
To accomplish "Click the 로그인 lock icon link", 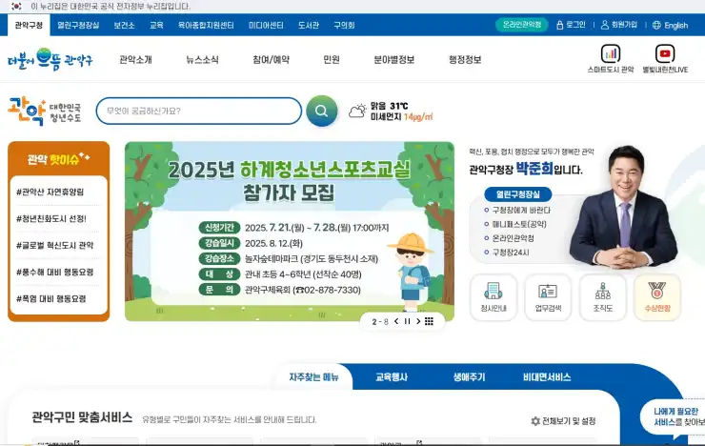I will (571, 25).
